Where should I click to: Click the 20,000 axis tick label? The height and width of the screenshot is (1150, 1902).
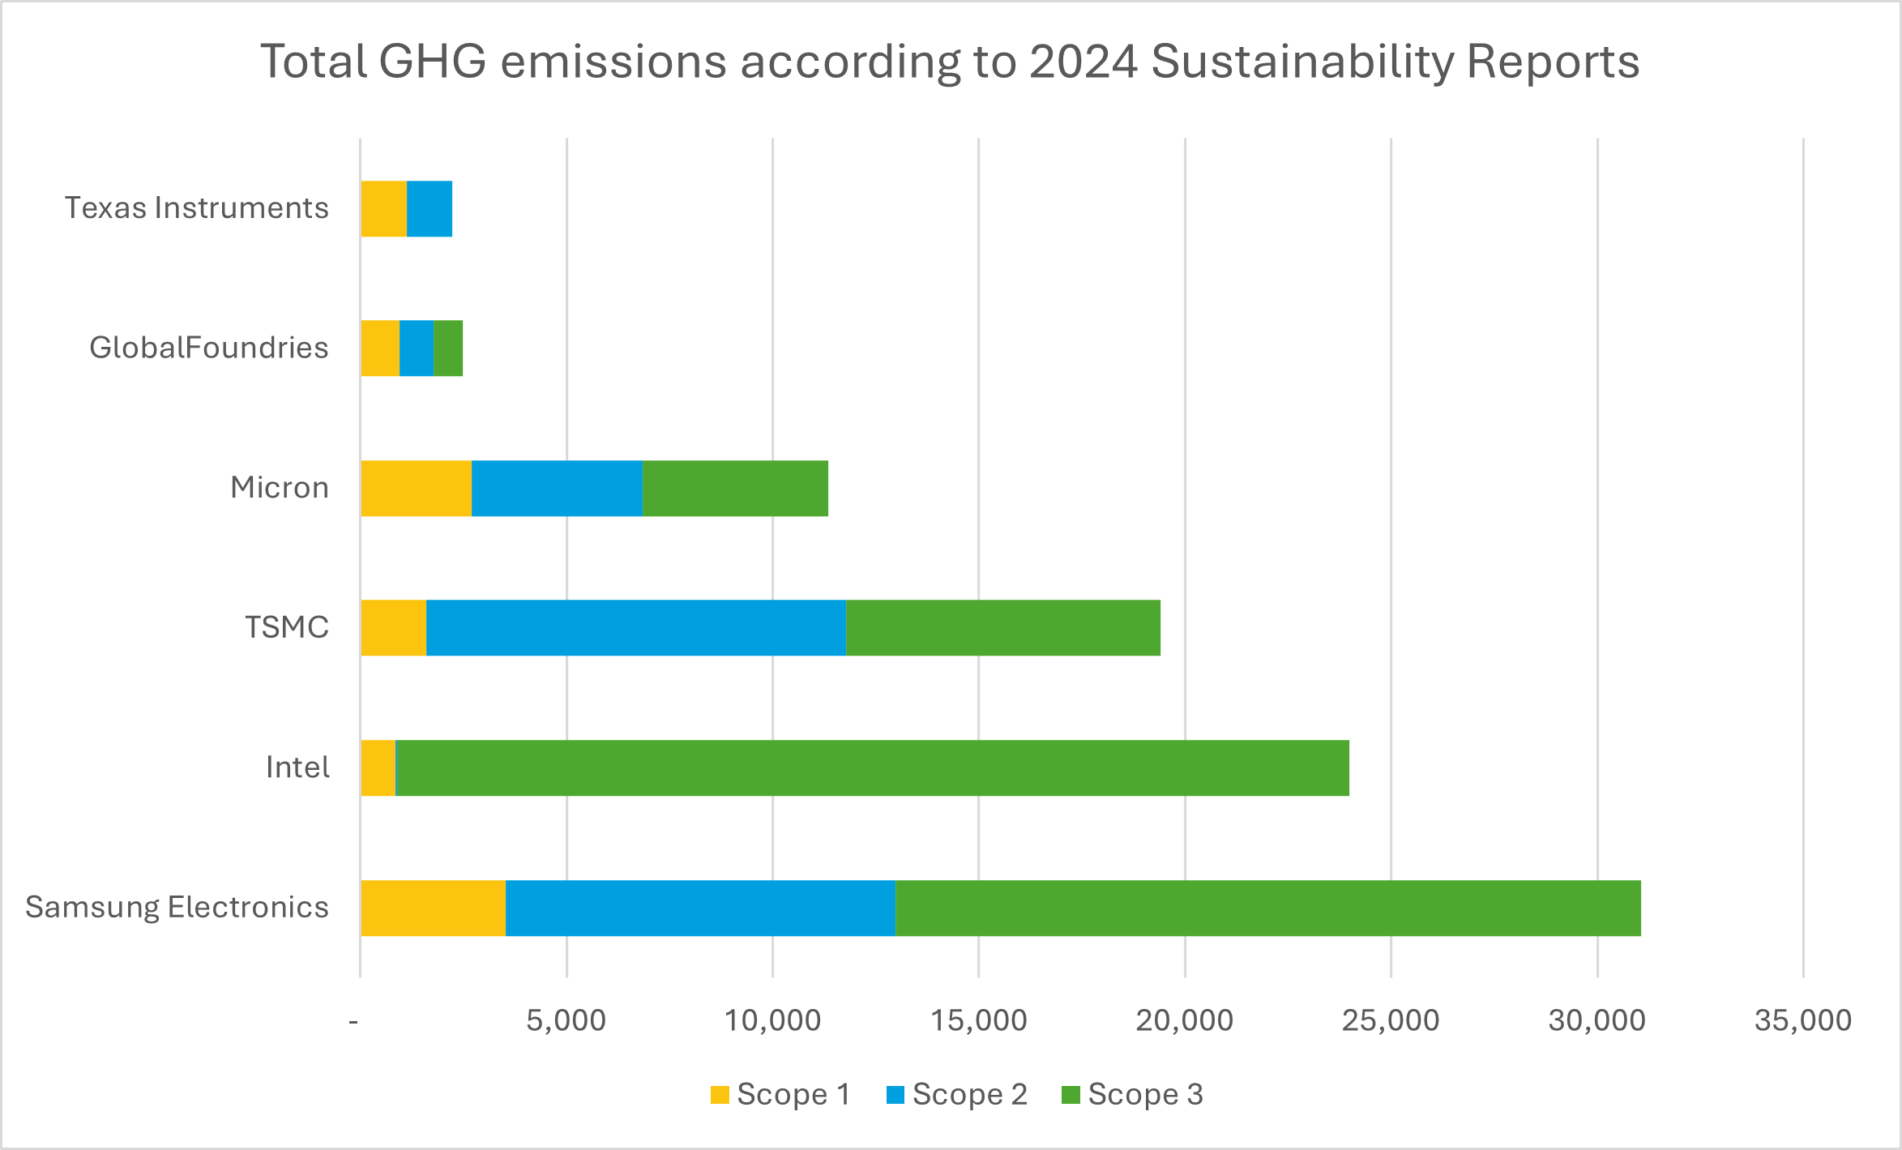1184,1020
